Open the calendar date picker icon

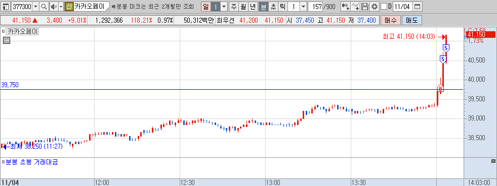click(418, 7)
